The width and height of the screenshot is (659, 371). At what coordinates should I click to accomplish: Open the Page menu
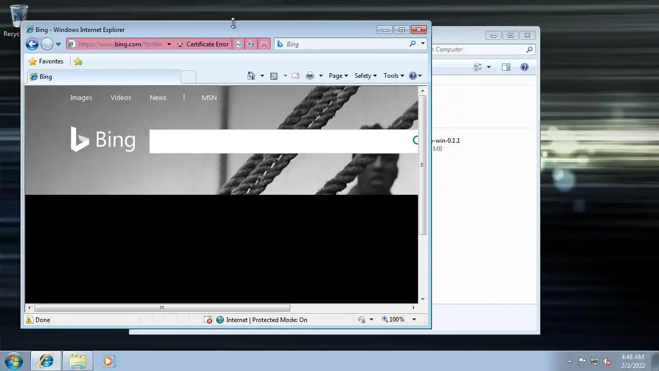pyautogui.click(x=338, y=76)
